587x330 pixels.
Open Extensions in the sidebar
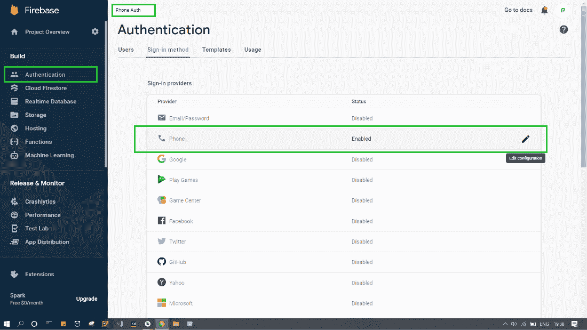39,275
